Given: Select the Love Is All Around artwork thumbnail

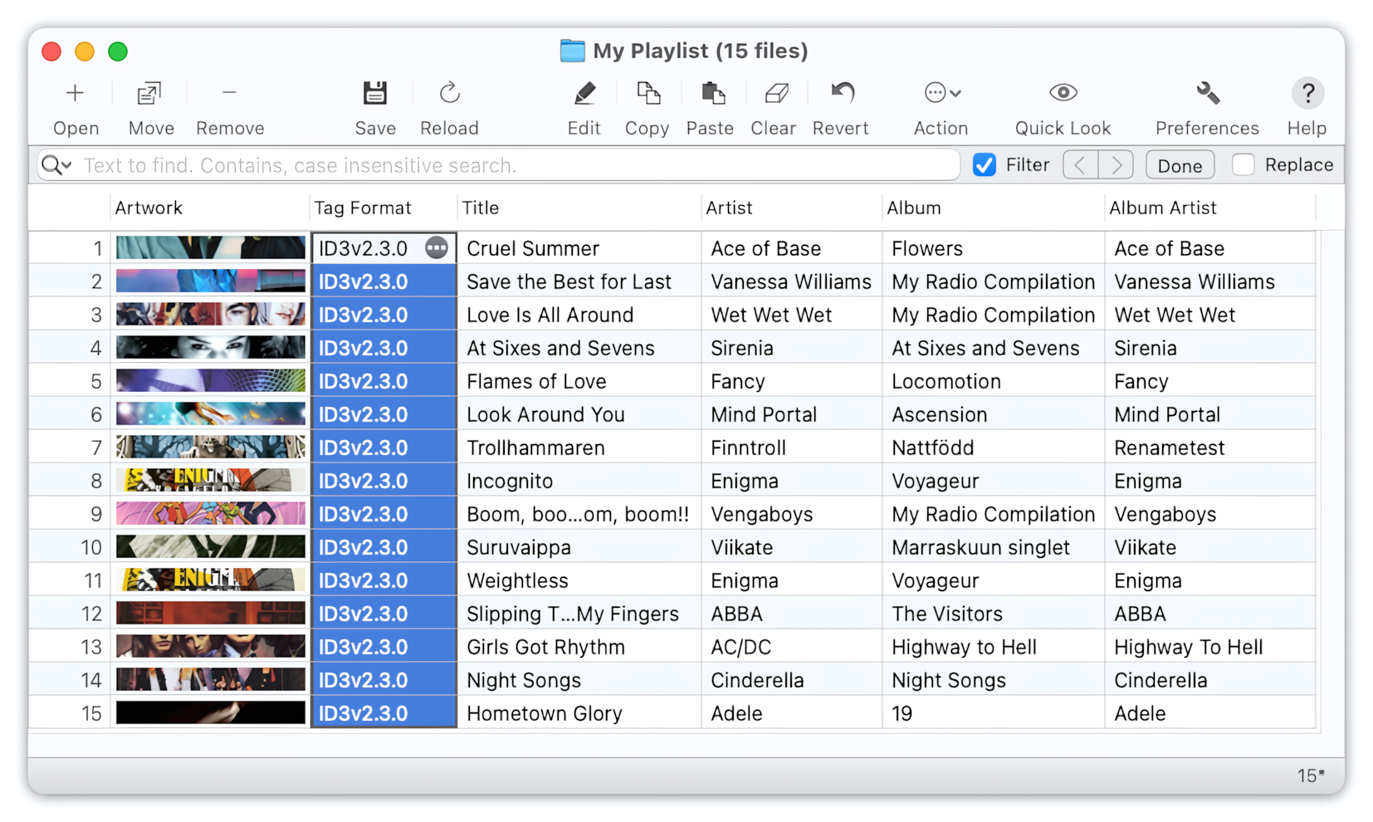Looking at the screenshot, I should pyautogui.click(x=211, y=314).
